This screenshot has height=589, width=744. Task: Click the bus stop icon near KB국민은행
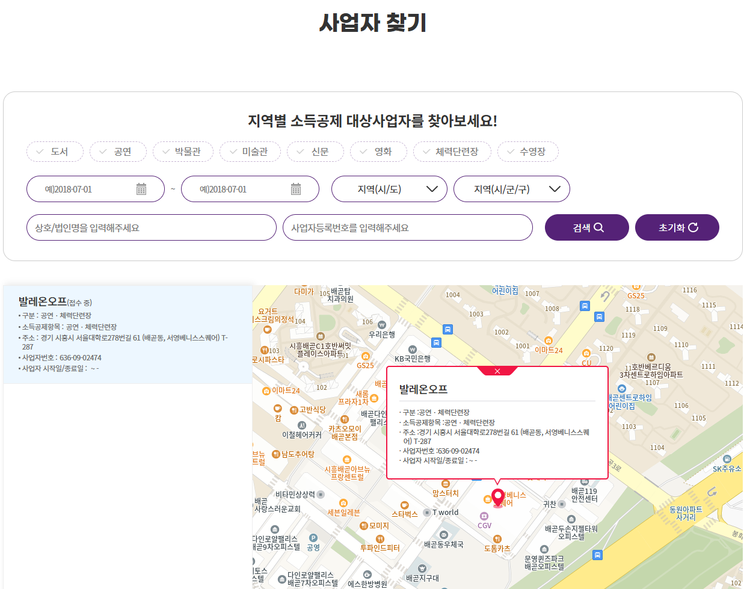pyautogui.click(x=435, y=343)
